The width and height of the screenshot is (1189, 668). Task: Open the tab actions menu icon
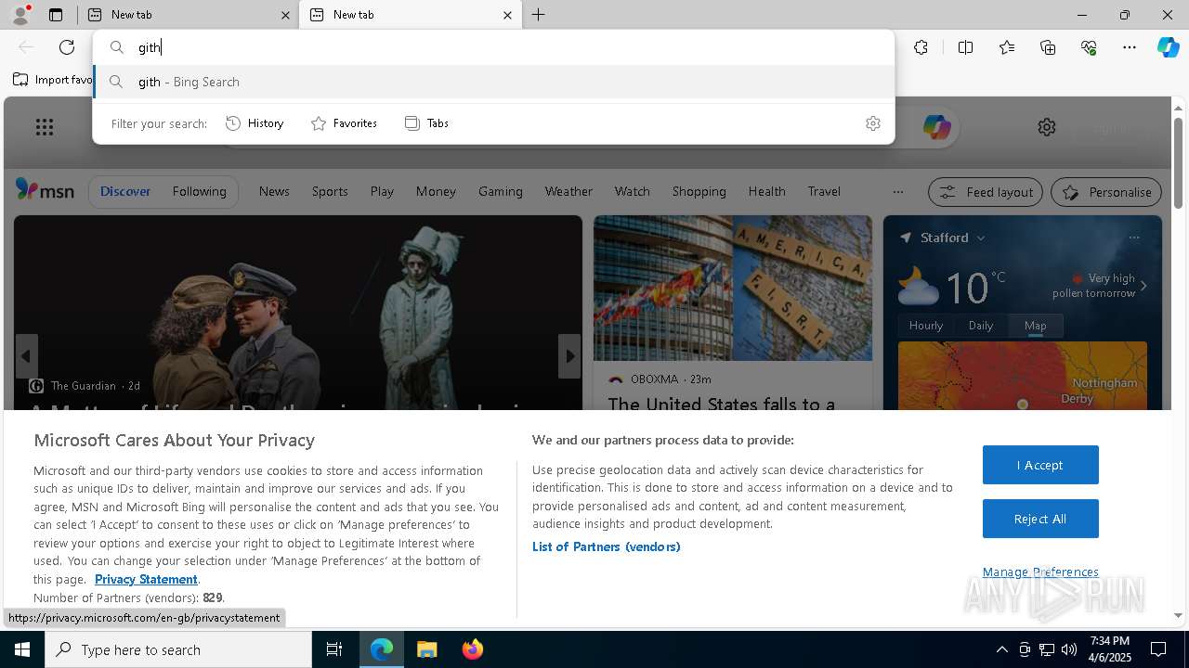tap(56, 15)
